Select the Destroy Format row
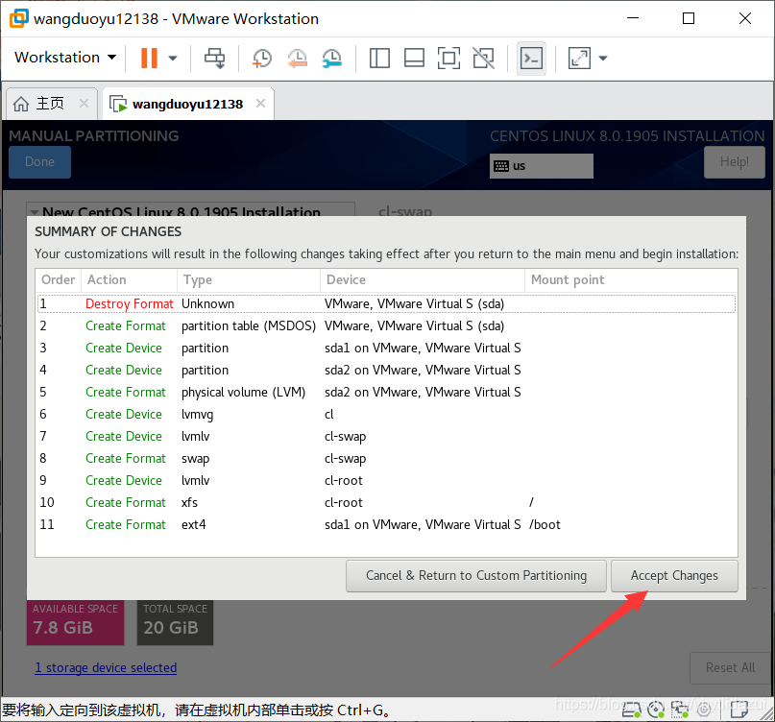775x722 pixels. [x=386, y=303]
